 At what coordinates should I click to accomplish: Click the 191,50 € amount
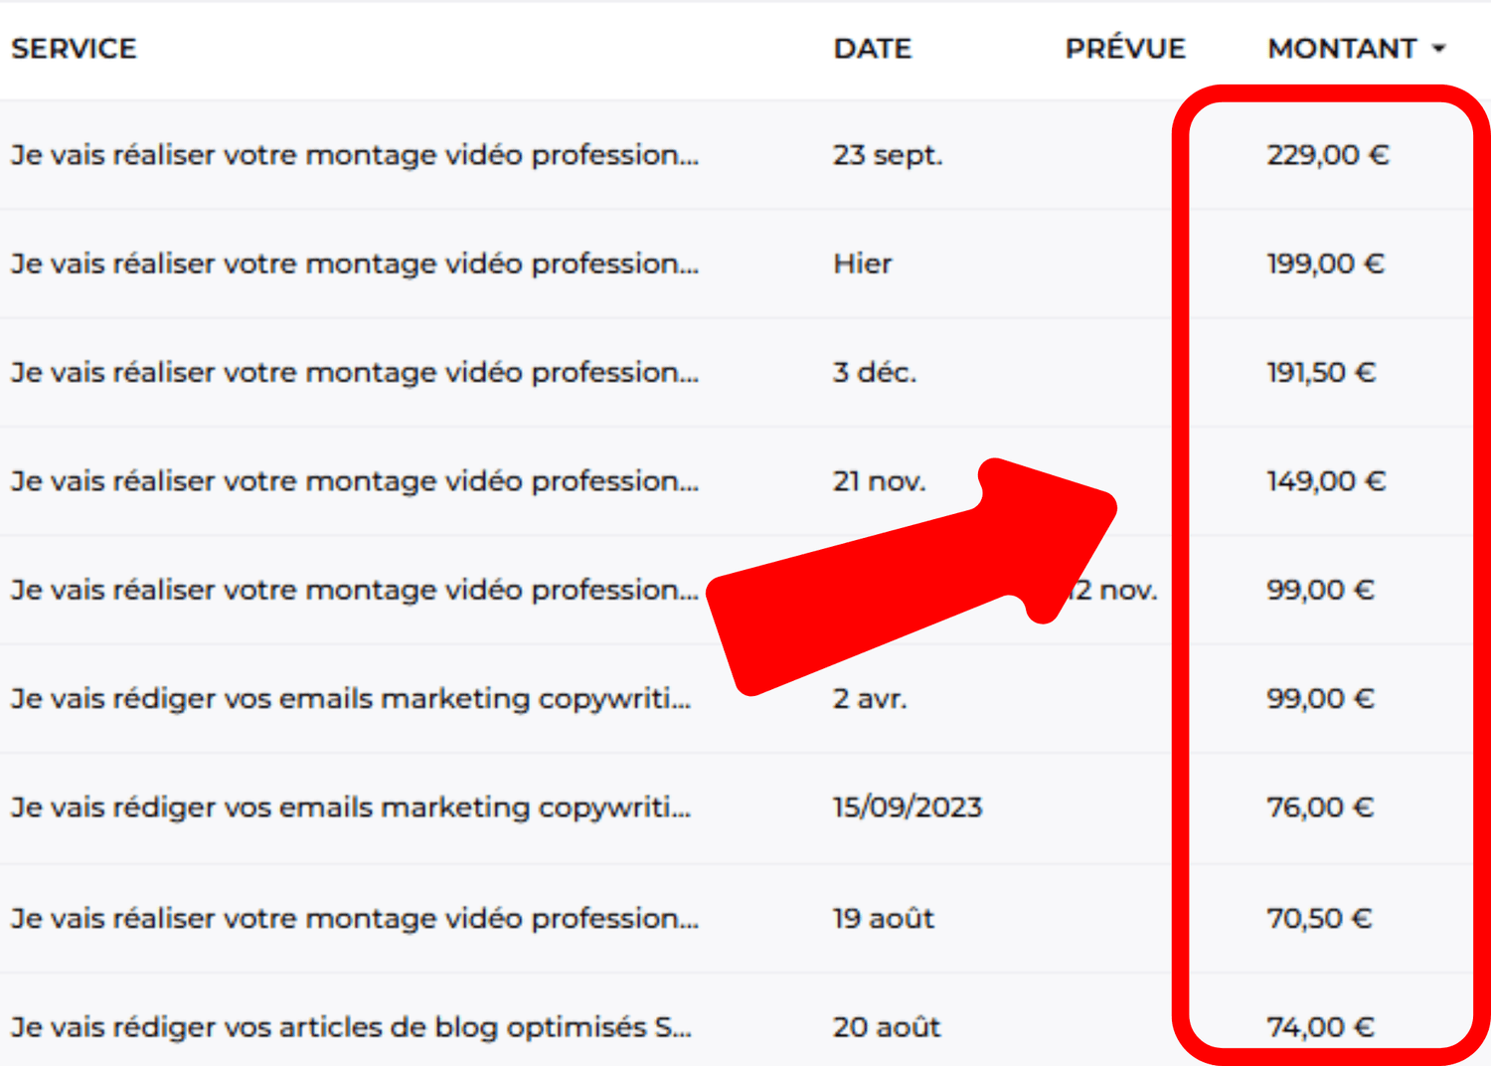pos(1321,372)
